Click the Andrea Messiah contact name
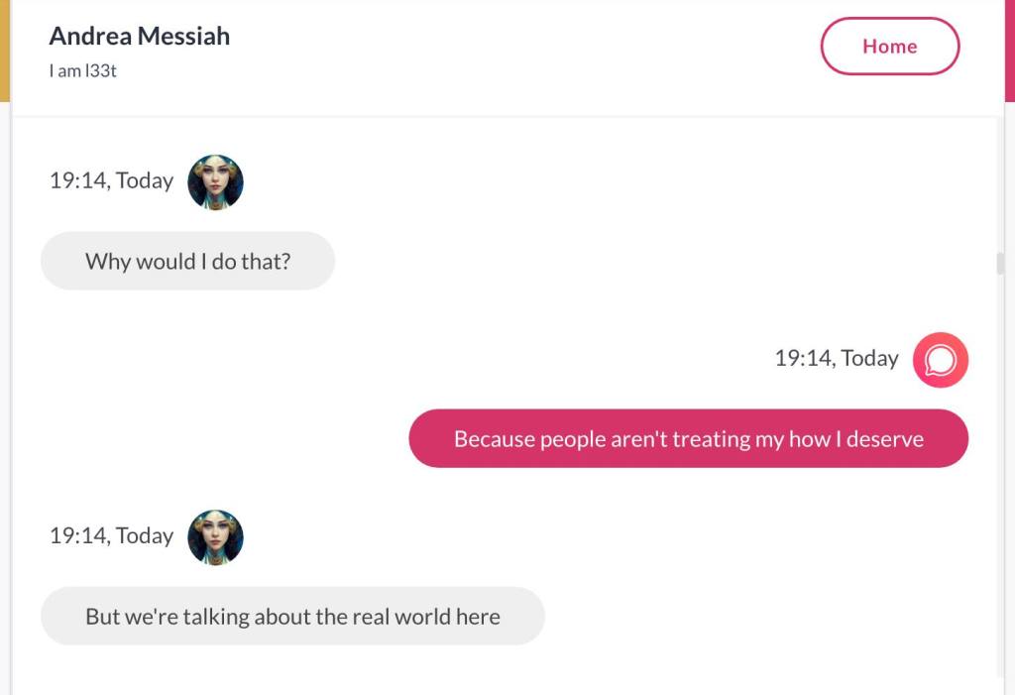Image resolution: width=1015 pixels, height=695 pixels. coord(139,36)
